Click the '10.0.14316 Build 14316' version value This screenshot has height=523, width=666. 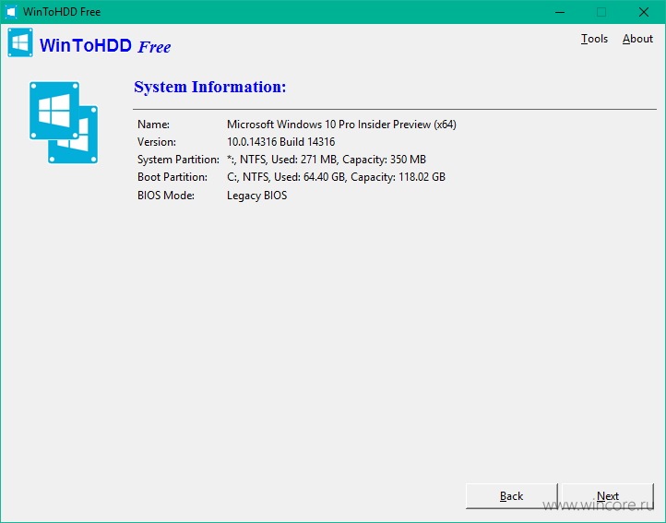click(280, 142)
